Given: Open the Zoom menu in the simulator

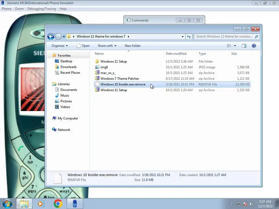Looking at the screenshot, I should [x=19, y=9].
